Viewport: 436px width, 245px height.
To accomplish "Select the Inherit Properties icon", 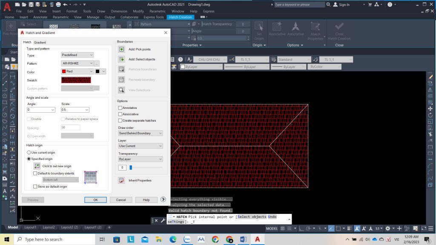I will click(x=121, y=180).
